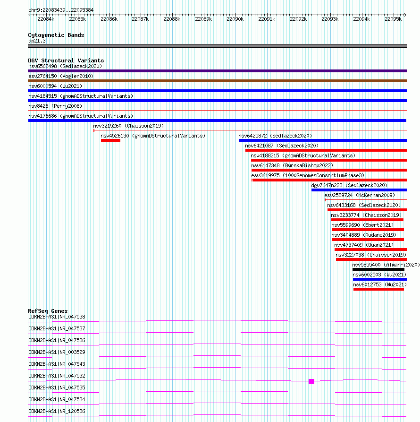Click CDKN2B-AS1|NR_047537 transcript label
The image size is (420, 422).
coord(57,328)
